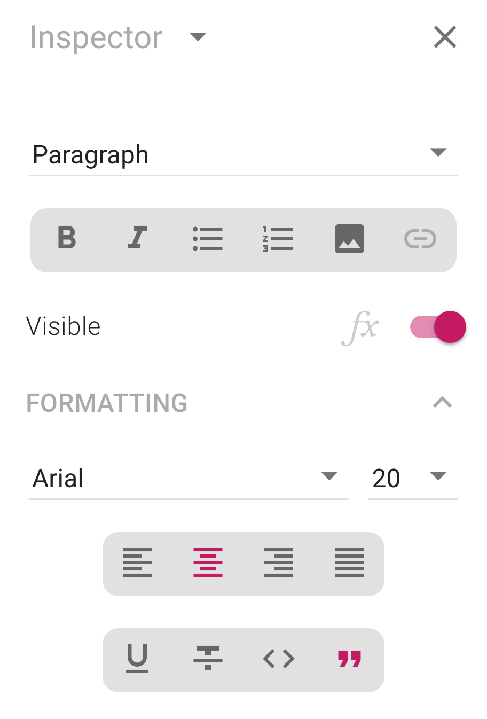Align text right
The image size is (487, 719).
pyautogui.click(x=278, y=562)
